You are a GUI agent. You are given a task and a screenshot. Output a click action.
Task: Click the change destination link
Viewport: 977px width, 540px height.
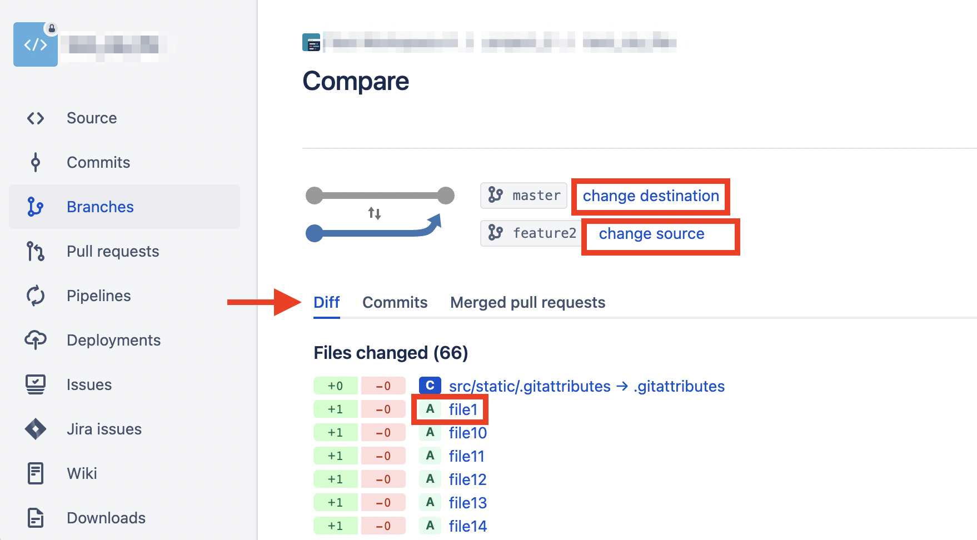(x=651, y=196)
